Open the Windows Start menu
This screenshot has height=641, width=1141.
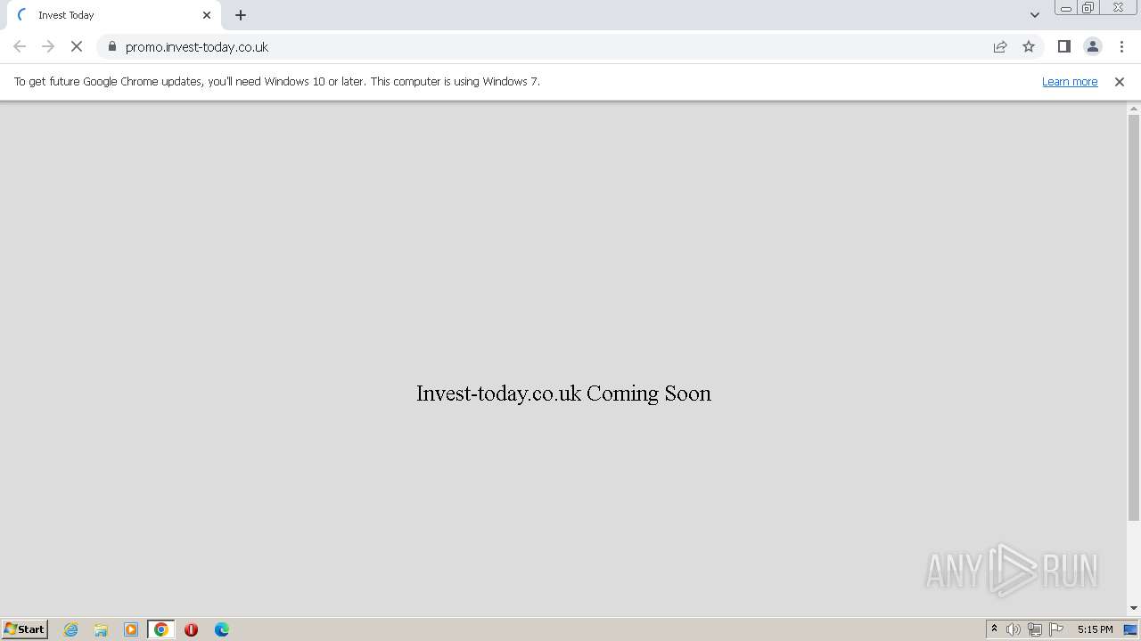click(x=25, y=629)
